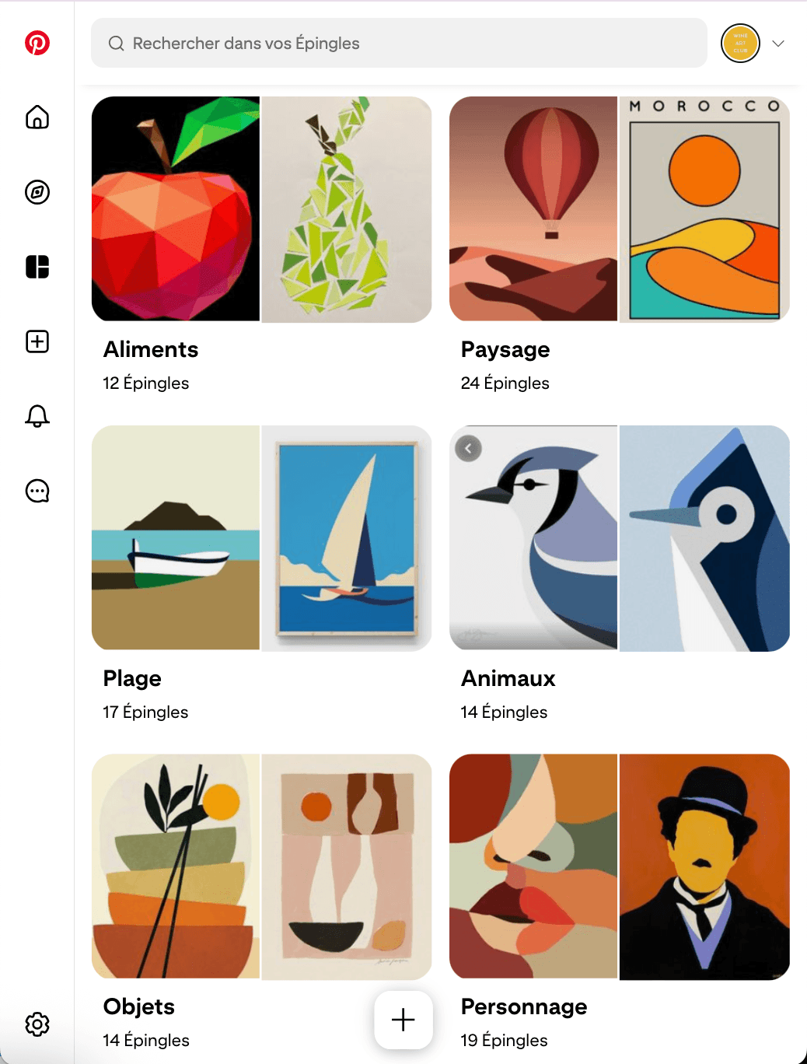Open the Explore compass icon
Viewport: 807px width, 1064px height.
(37, 192)
